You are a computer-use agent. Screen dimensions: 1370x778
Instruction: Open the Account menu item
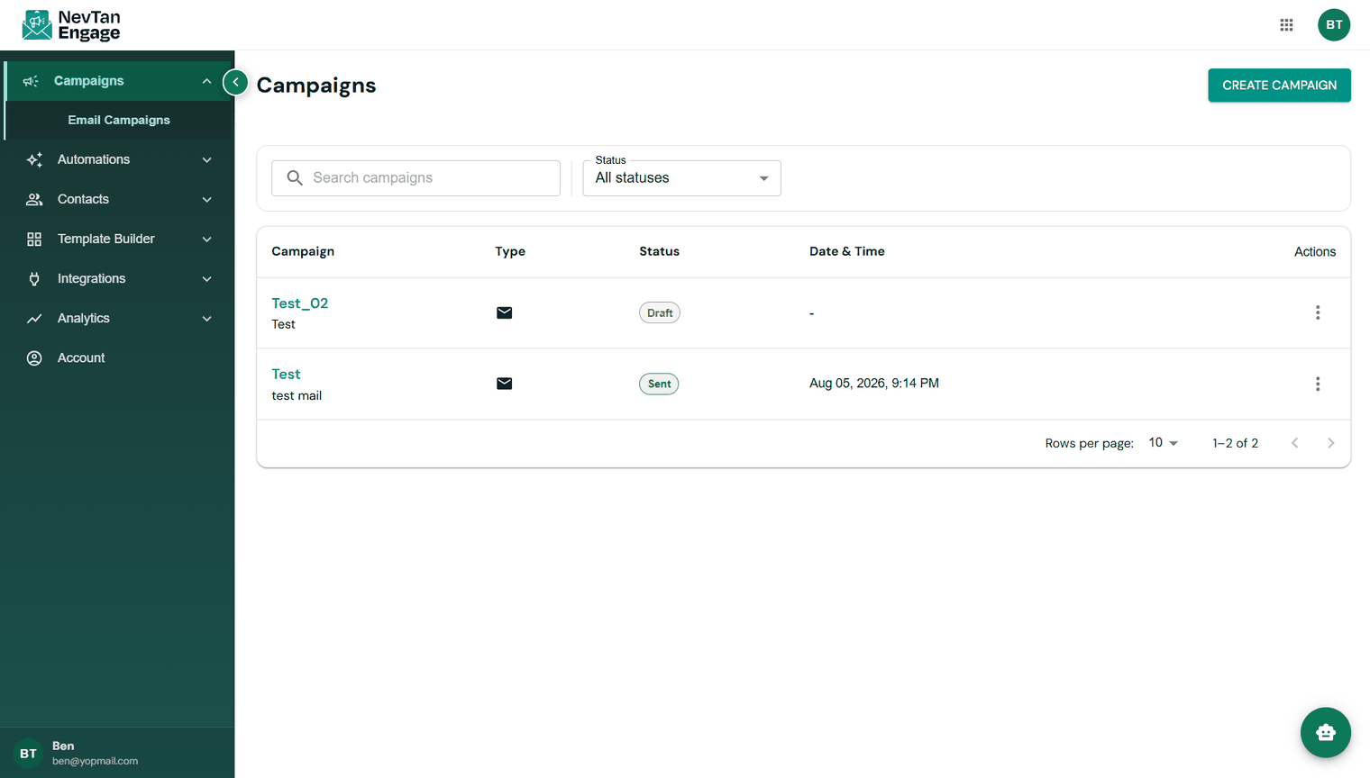tap(117, 357)
